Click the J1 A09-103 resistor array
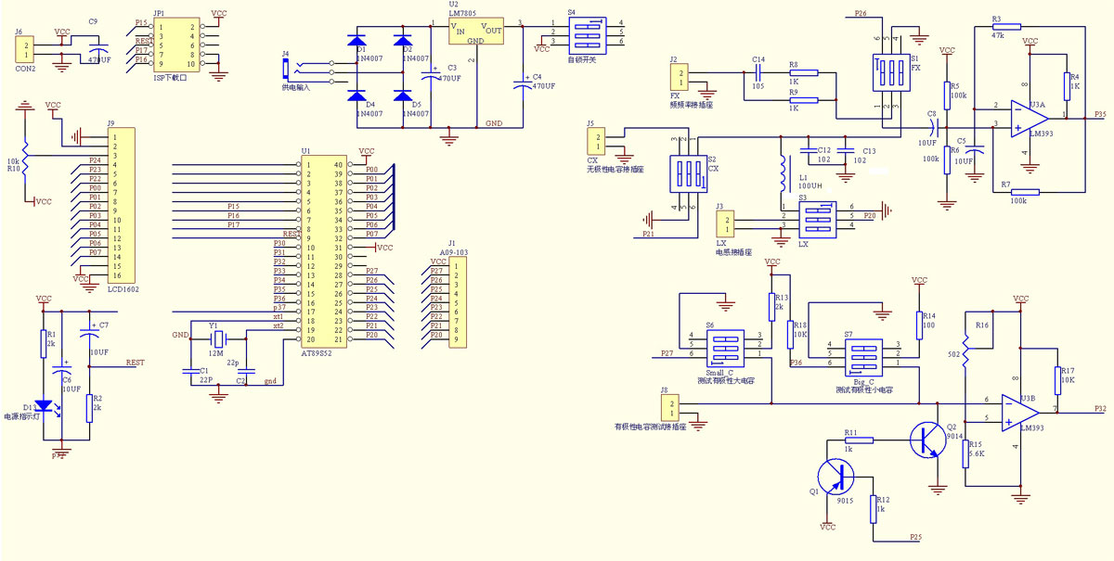Viewport: 1114px width, 561px height. point(458,302)
